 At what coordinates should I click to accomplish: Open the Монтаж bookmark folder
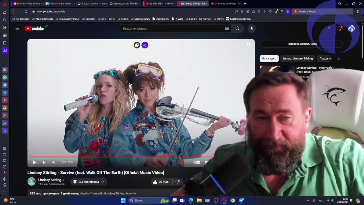tap(205, 19)
